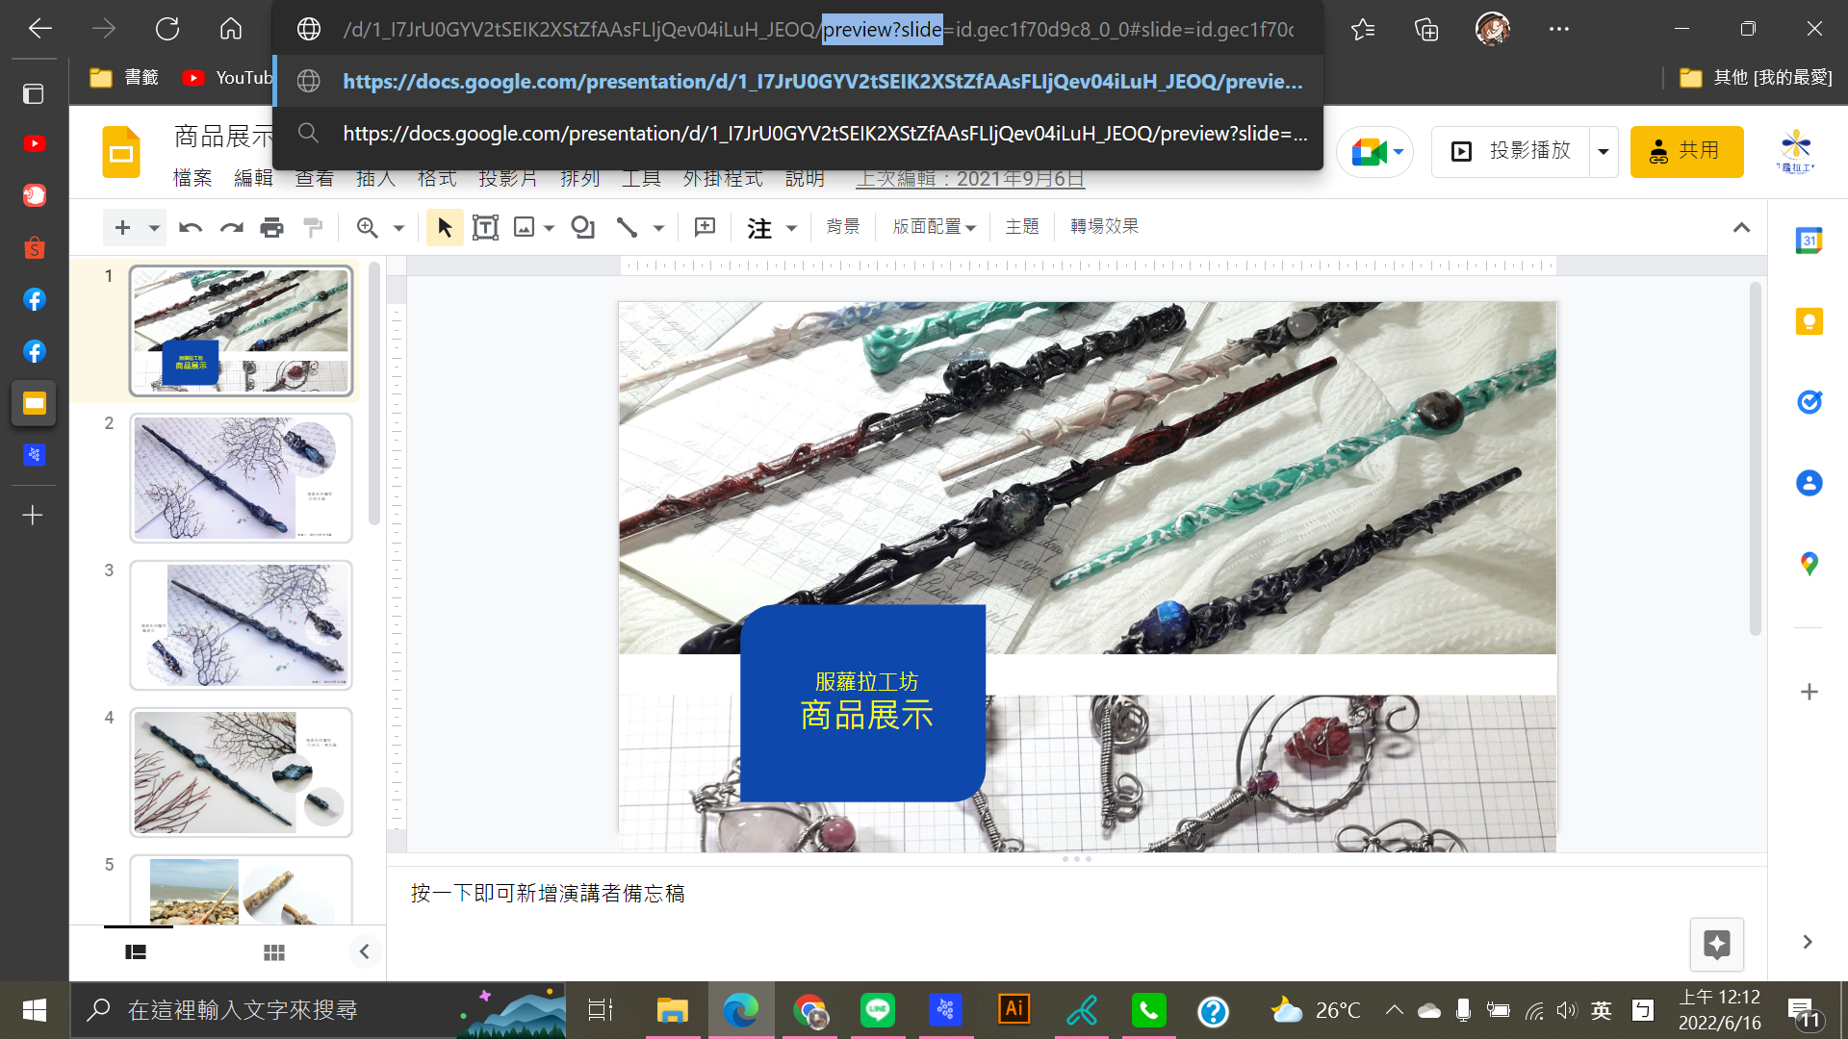
Task: Add a comment icon in toolbar
Action: [x=705, y=227]
